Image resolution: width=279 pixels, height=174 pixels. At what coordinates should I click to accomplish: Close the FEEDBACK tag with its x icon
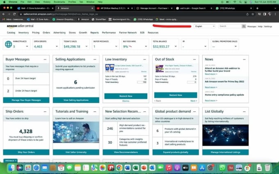coord(16,160)
